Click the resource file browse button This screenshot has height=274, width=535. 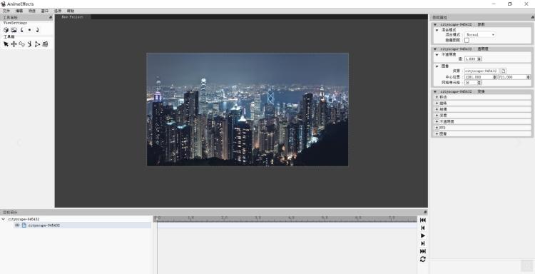point(504,71)
